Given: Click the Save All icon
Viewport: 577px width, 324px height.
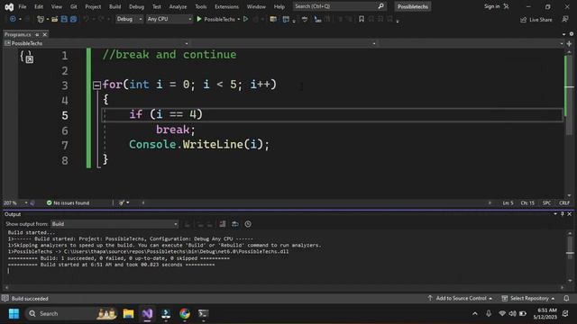Looking at the screenshot, I should click(73, 19).
